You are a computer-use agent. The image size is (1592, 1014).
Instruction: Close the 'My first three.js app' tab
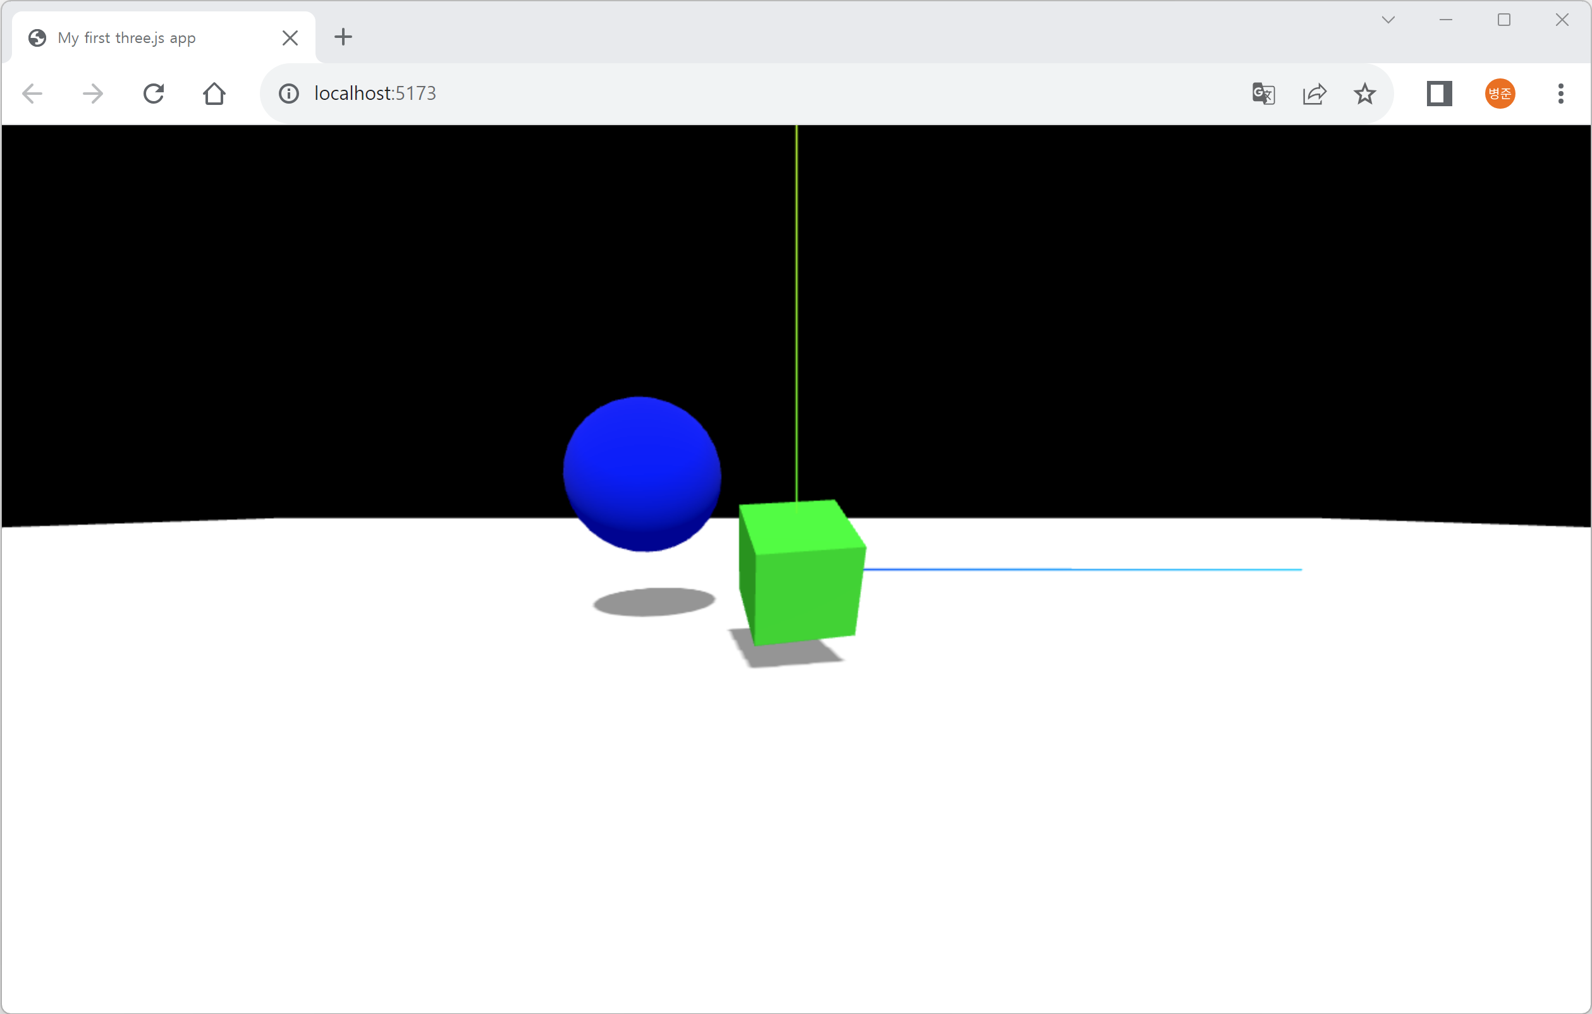(290, 39)
